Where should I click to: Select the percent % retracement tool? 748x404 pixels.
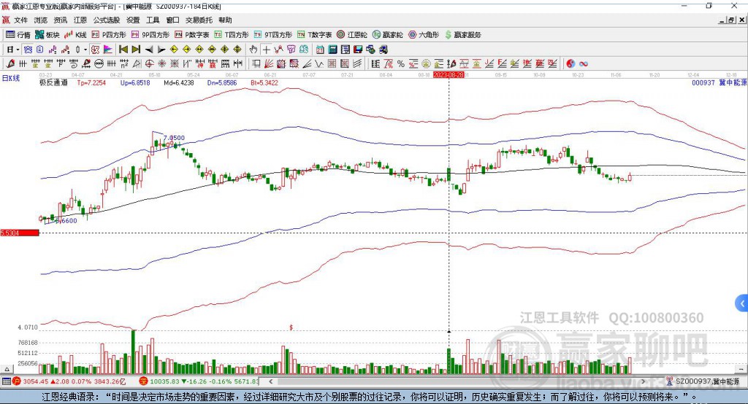point(401,63)
